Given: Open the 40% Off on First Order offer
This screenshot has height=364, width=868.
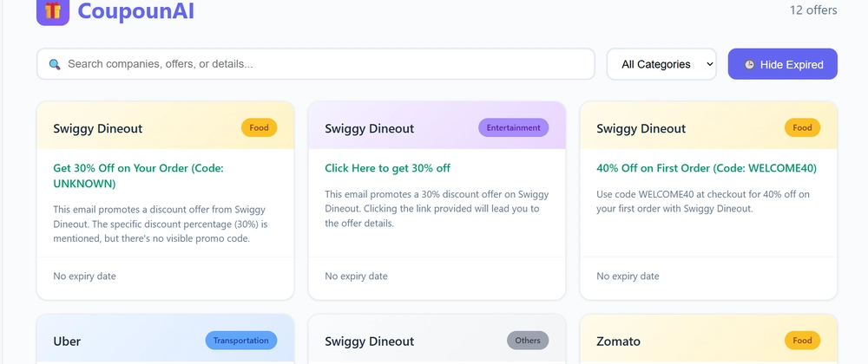Looking at the screenshot, I should tap(707, 168).
